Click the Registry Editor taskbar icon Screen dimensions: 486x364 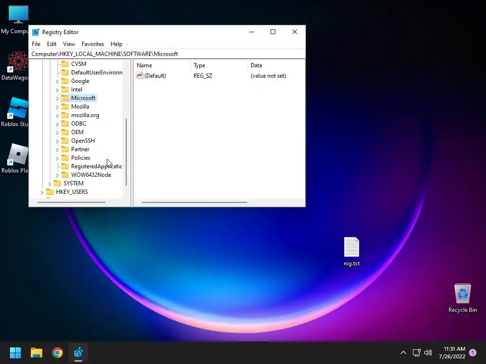click(x=78, y=353)
